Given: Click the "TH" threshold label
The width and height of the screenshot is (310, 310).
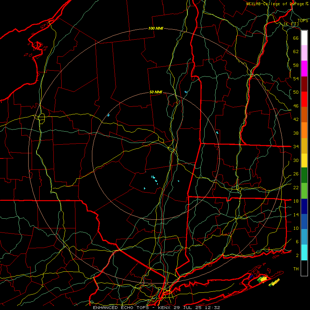Looking at the screenshot, I should pyautogui.click(x=296, y=269).
